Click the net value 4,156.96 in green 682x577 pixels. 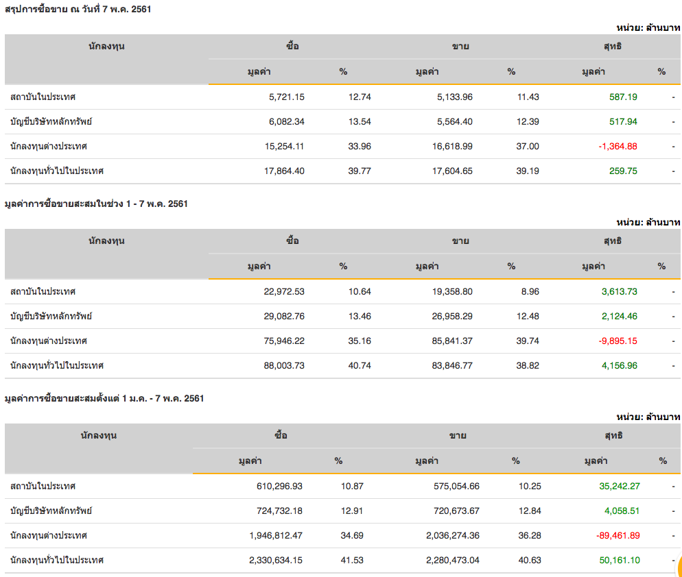619,365
